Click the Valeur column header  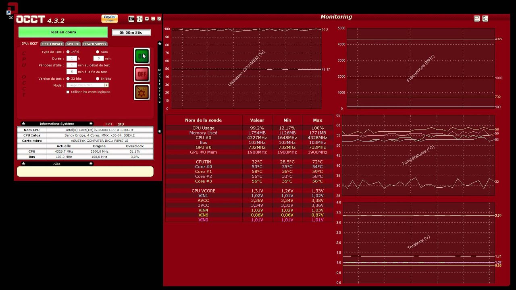(257, 120)
